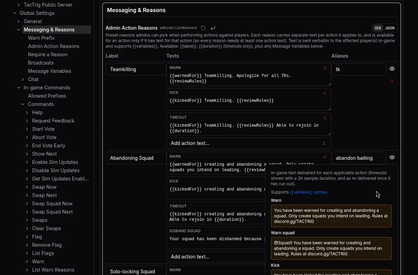
Task: Select Disable Slm Updates command
Action: tap(56, 171)
